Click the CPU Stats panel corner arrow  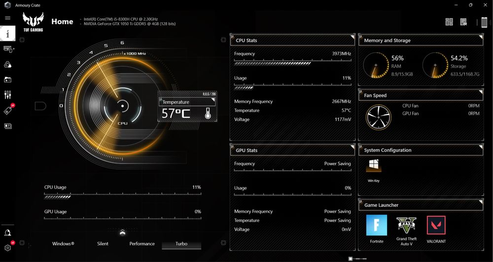click(352, 37)
